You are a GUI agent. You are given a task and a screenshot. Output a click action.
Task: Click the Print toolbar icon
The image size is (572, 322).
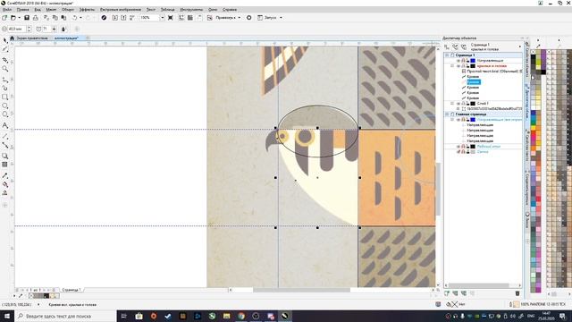36,18
